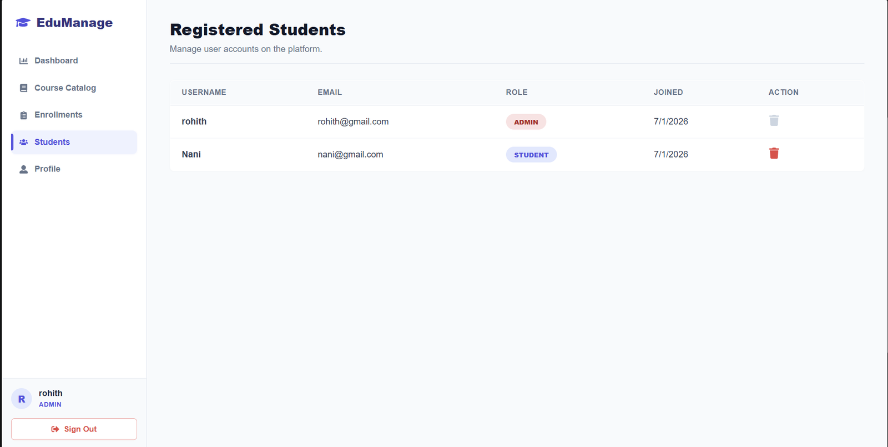The height and width of the screenshot is (447, 888).
Task: Click the EduManage graduation cap logo icon
Action: [x=23, y=23]
